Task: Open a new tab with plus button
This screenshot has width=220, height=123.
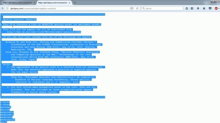Action: click(x=75, y=2)
